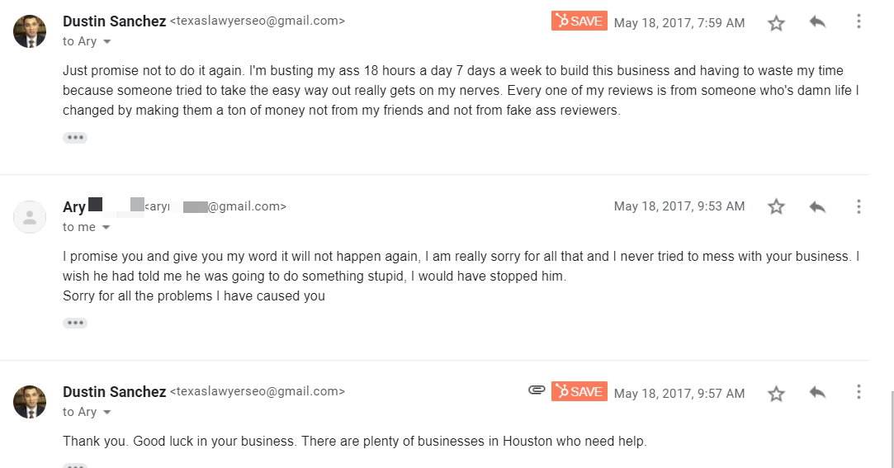Click HubSpot SAVE button on first email
The image size is (894, 468).
pos(579,21)
